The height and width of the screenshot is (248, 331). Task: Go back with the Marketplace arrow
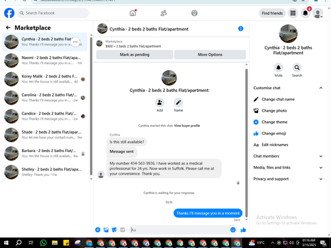8,28
